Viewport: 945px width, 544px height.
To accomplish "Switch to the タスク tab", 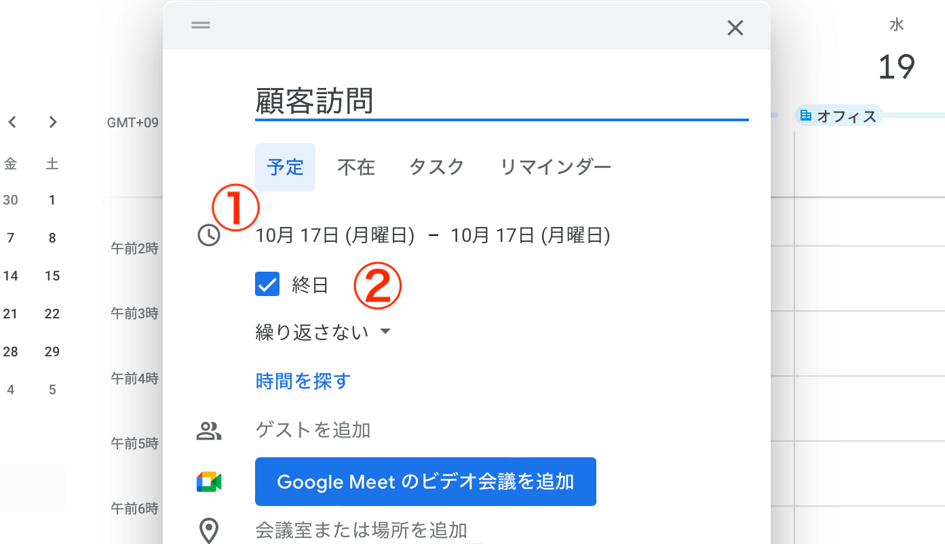I will (x=436, y=167).
